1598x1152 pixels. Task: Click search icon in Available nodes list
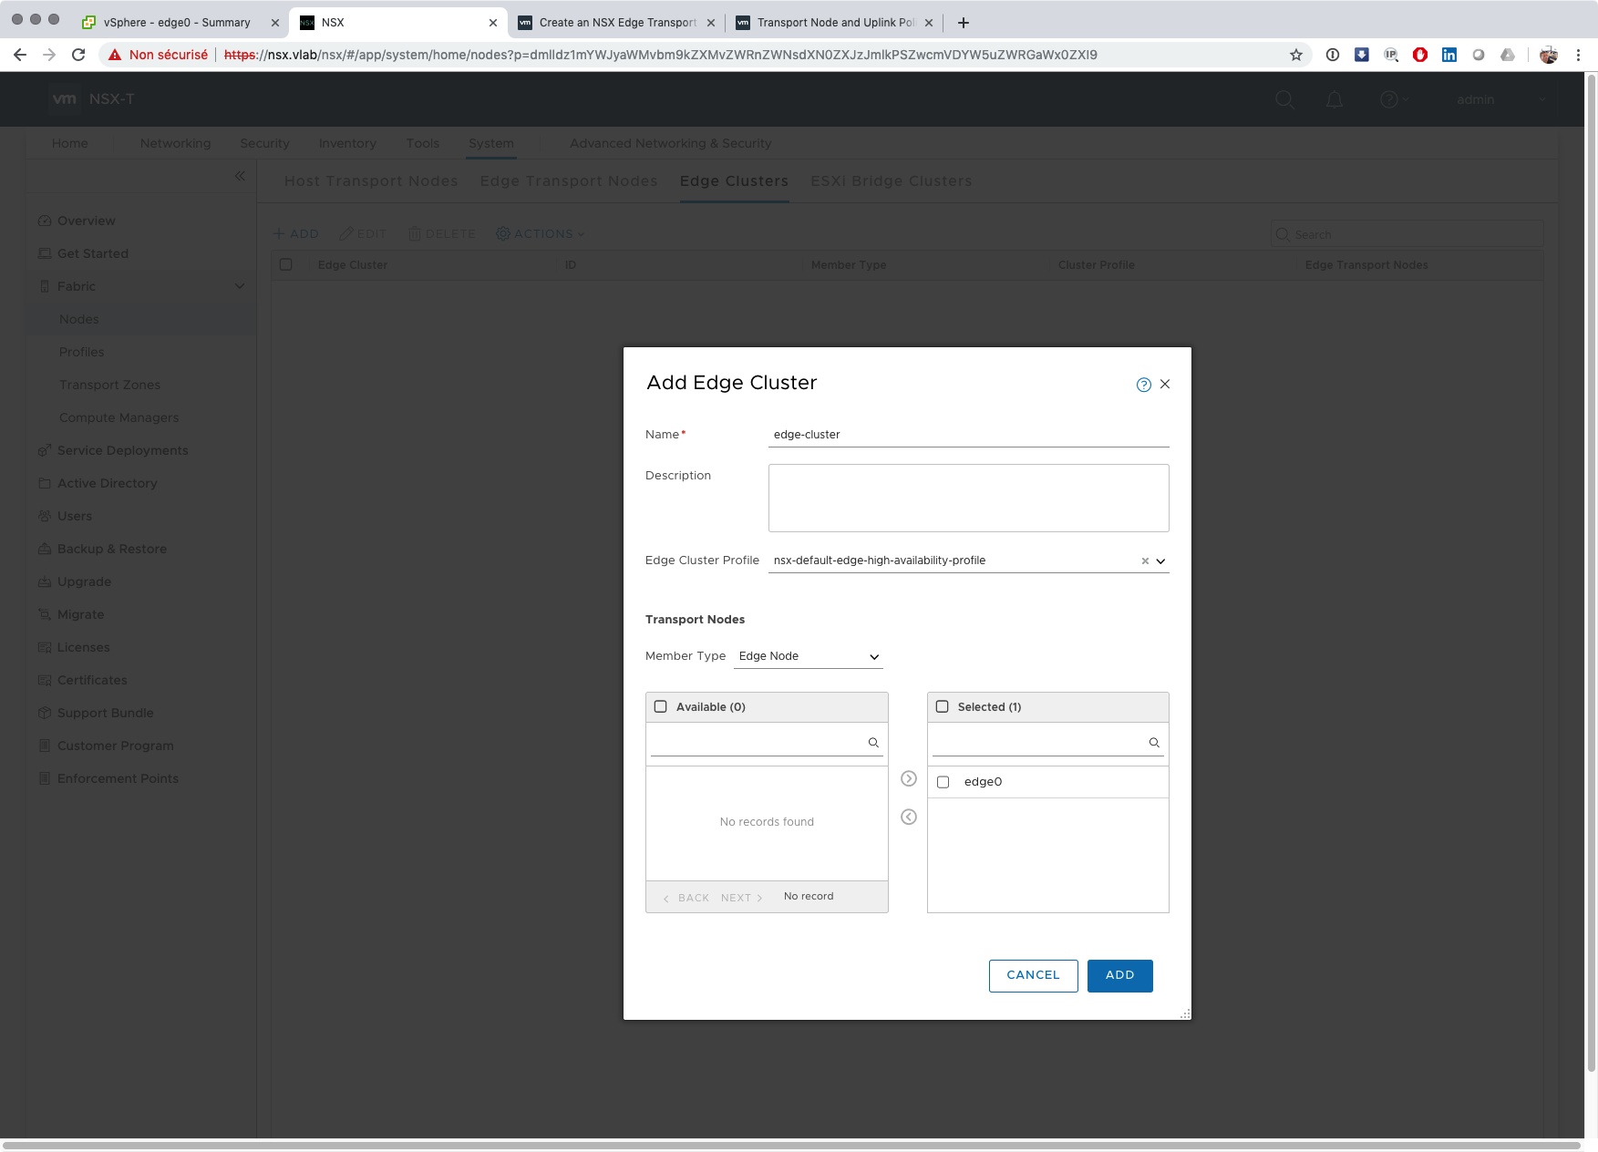(x=873, y=743)
